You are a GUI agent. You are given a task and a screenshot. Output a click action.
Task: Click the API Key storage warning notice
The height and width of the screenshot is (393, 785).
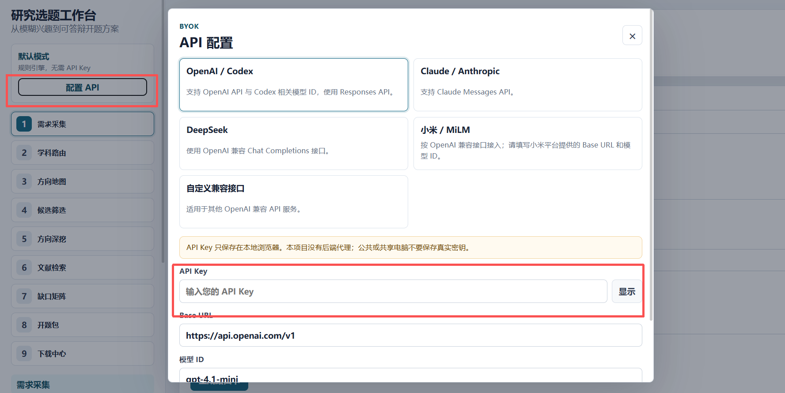[x=410, y=248]
